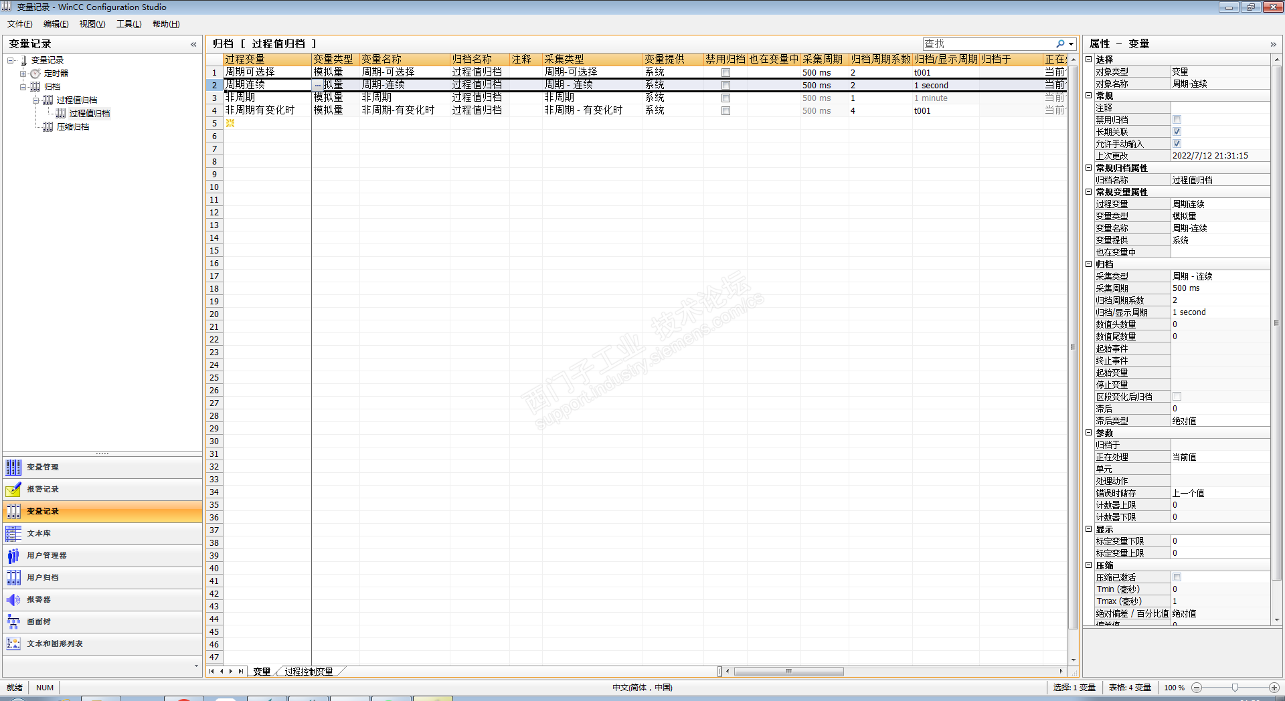Open the 文件 menu
Screen dimensions: 1285x701
pyautogui.click(x=19, y=24)
